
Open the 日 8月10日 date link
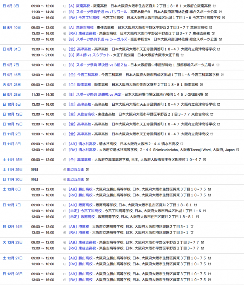point(12,28)
